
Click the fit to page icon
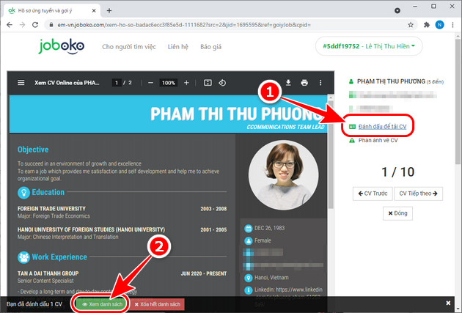(x=208, y=83)
